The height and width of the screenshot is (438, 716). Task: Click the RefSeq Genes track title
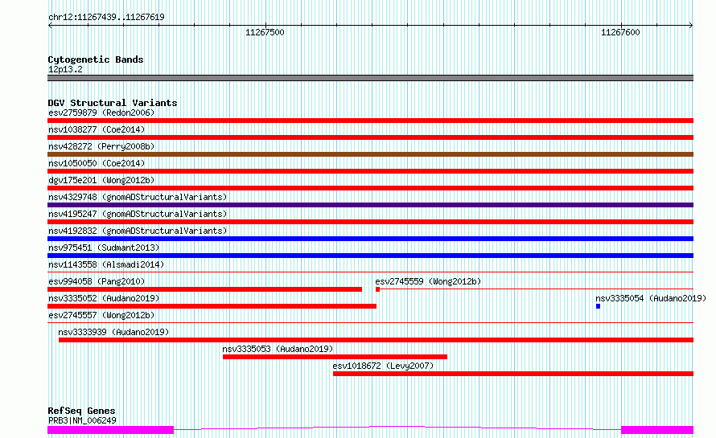point(81,411)
